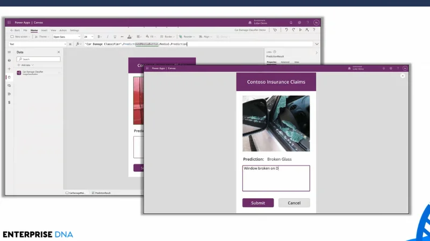Image resolution: width=430 pixels, height=241 pixels.
Task: Switch to the Home ribbon tab
Action: pos(34,31)
